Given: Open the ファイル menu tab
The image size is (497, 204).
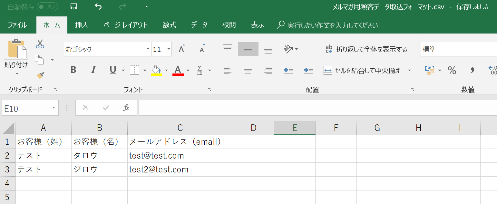Looking at the screenshot, I should click(17, 25).
